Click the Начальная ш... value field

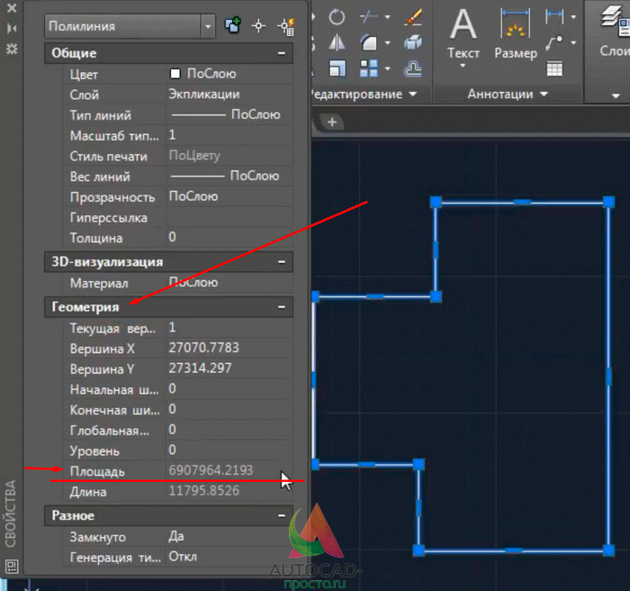pos(229,389)
